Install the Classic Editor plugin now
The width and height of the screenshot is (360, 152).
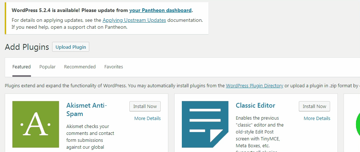[x=314, y=107]
